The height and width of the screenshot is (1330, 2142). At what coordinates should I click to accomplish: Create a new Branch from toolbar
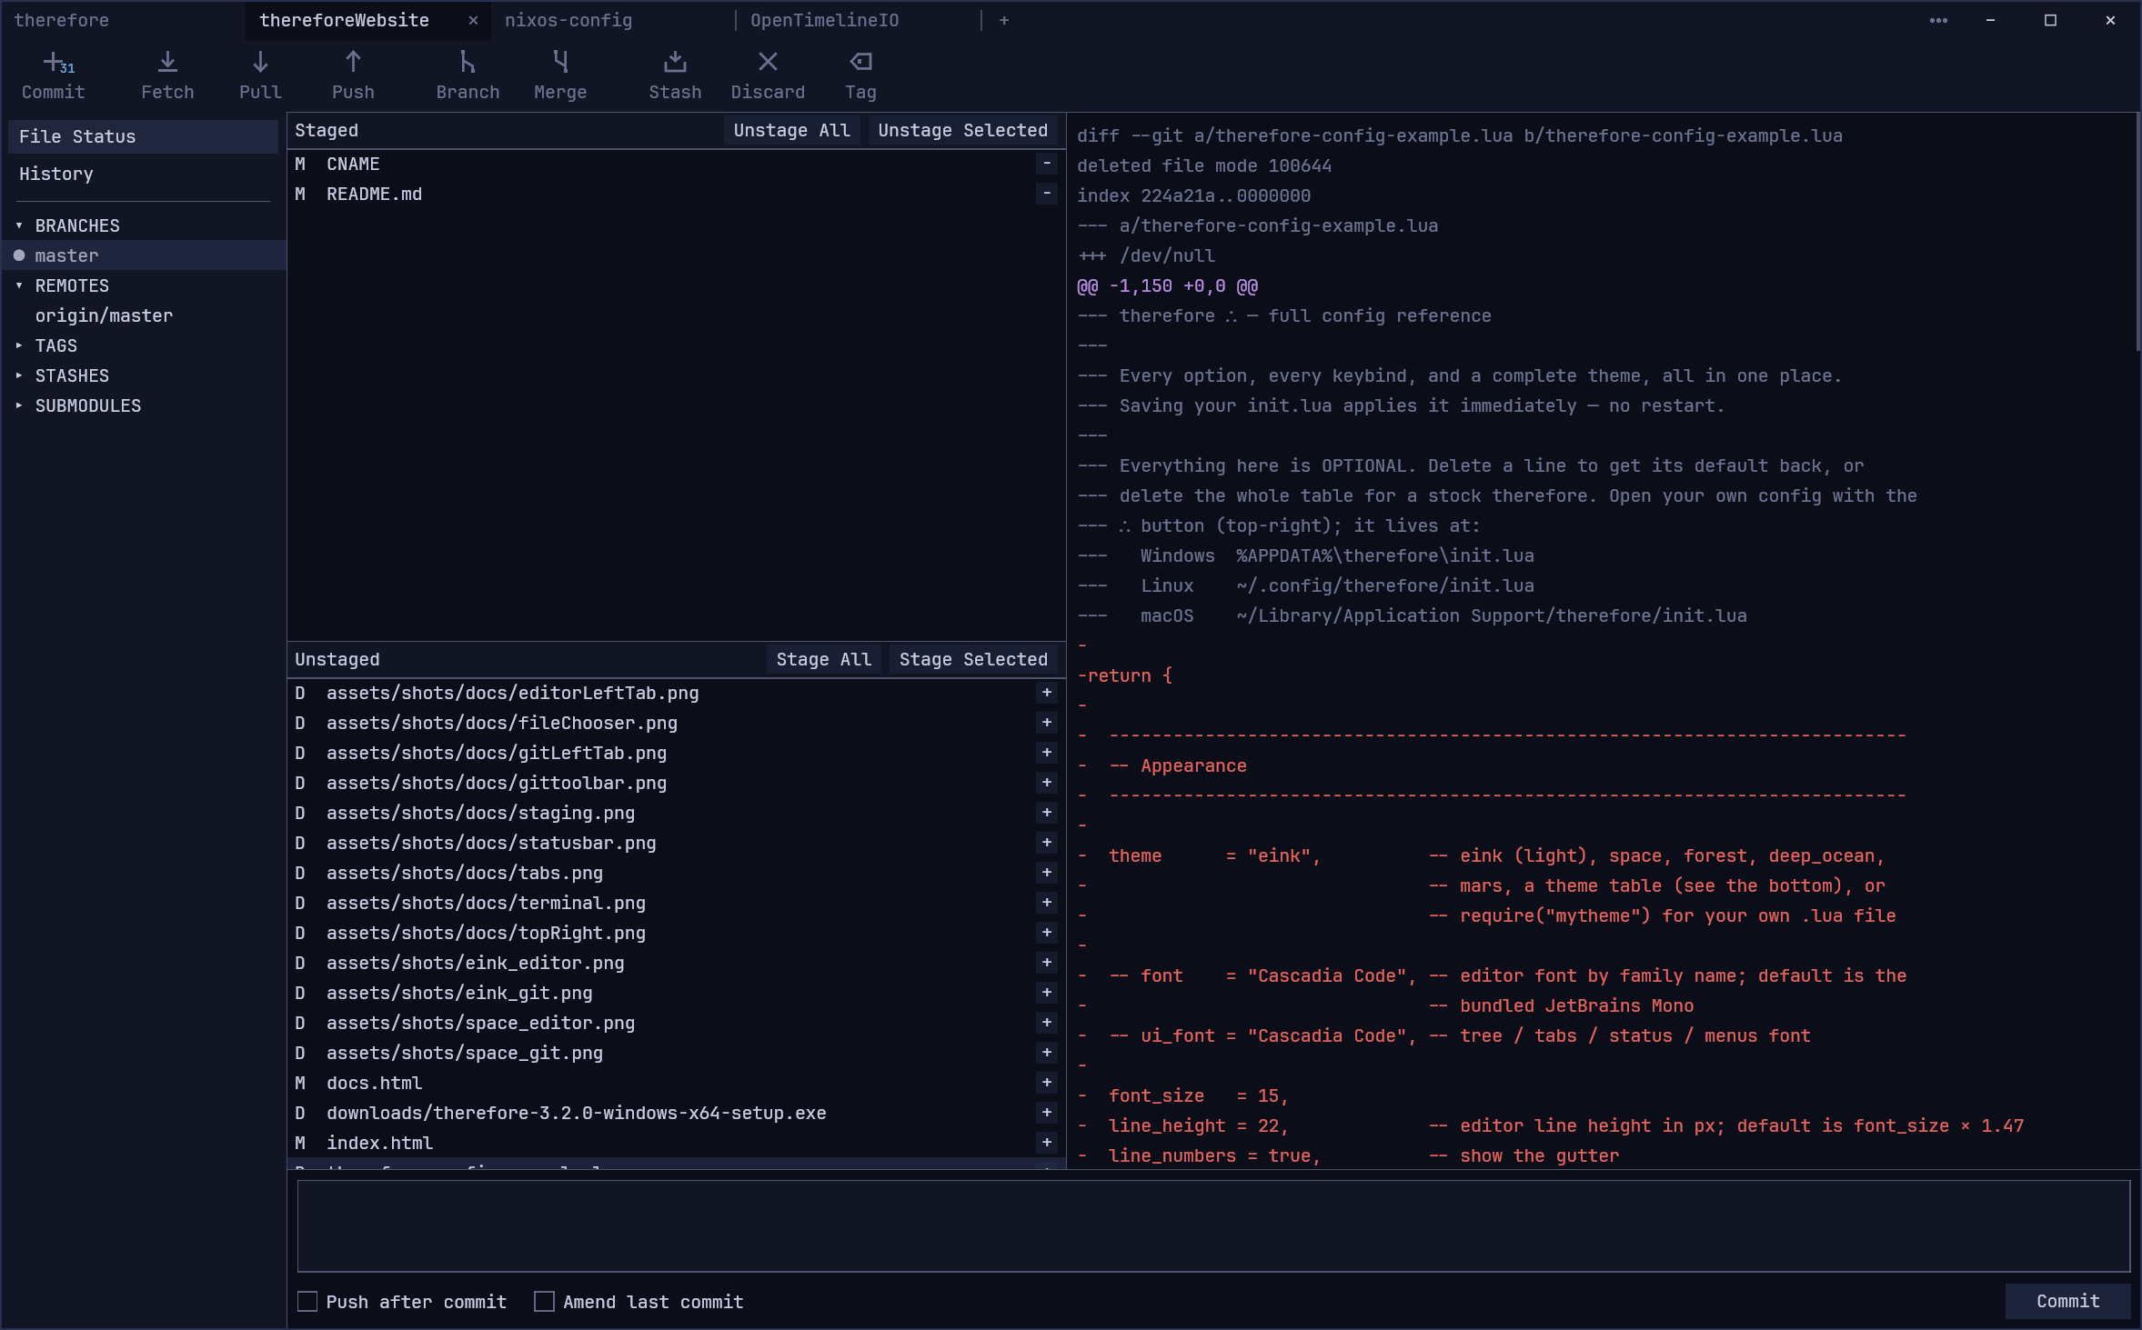[x=468, y=75]
